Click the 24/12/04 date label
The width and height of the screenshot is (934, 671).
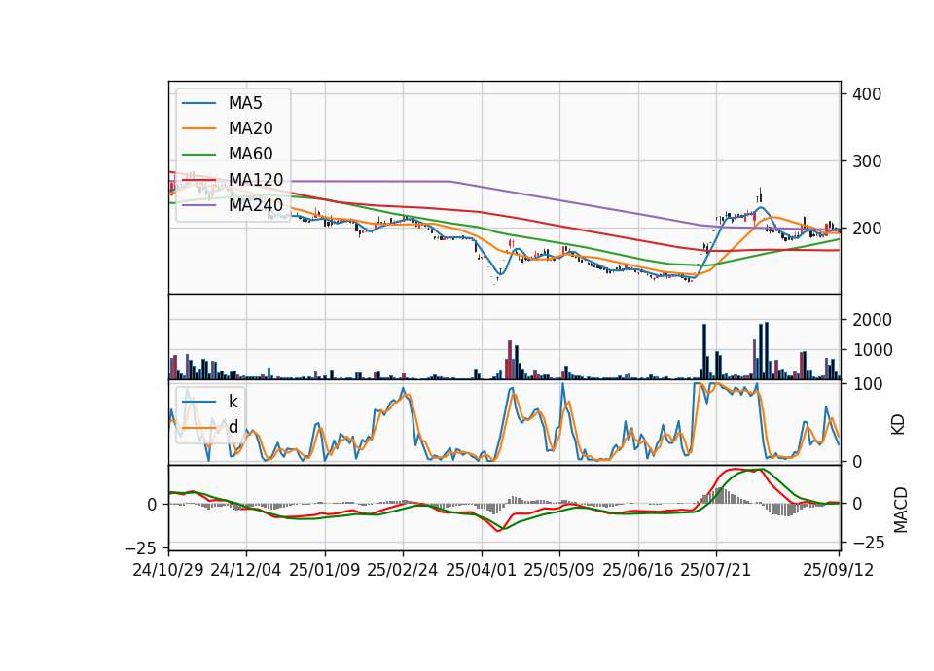click(x=246, y=570)
